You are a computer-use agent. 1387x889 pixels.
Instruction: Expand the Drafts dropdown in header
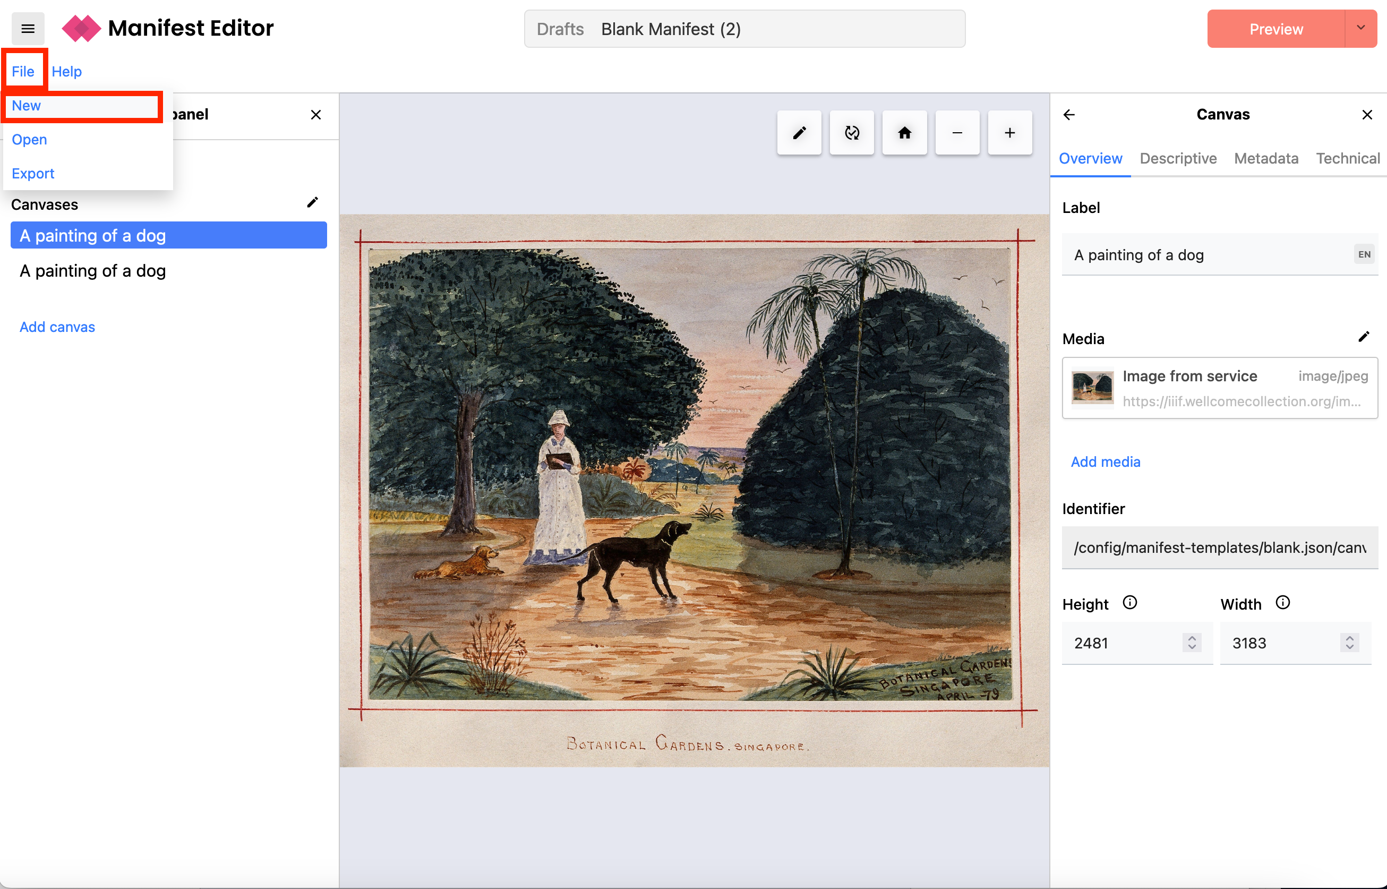pos(560,28)
